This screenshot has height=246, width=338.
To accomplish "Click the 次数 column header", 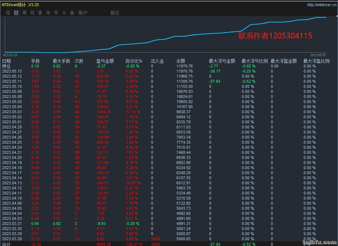I will [x=79, y=61].
